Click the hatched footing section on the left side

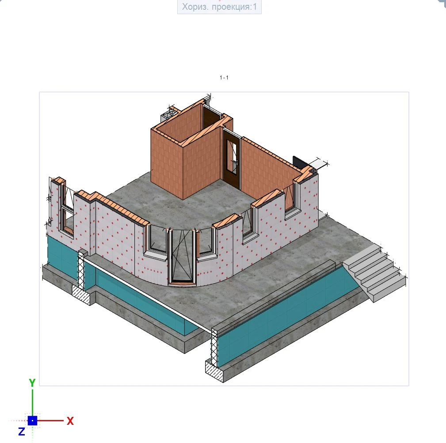click(x=82, y=294)
